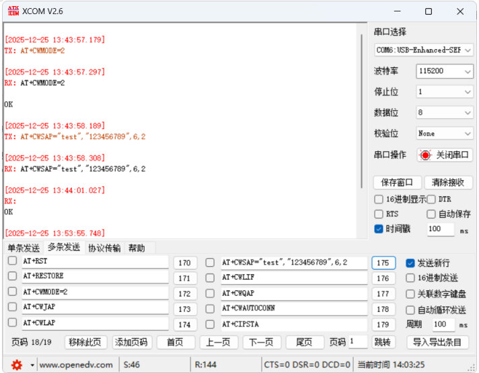Enable the 自动保存 checkbox
Image resolution: width=479 pixels, height=373 pixels.
click(x=431, y=214)
